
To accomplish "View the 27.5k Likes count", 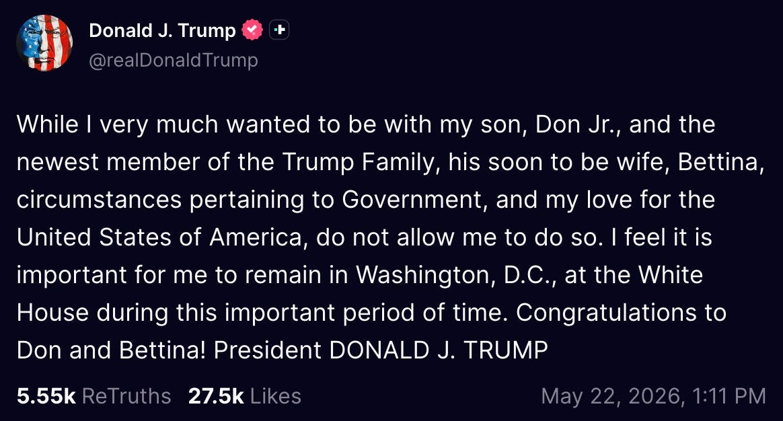I will (x=216, y=396).
